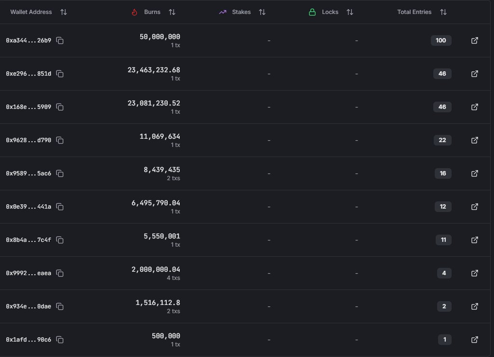Copy wallet address 0x168e...5909

click(60, 107)
